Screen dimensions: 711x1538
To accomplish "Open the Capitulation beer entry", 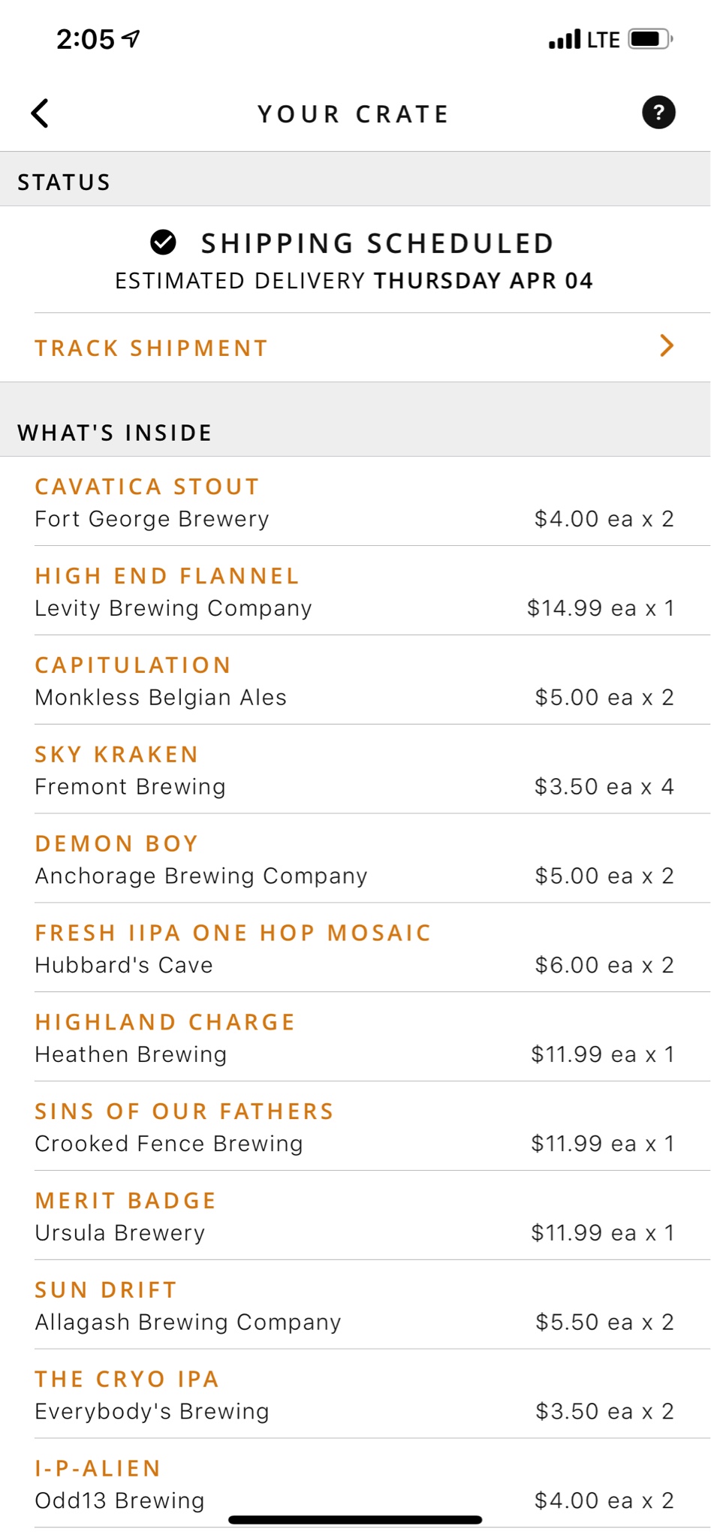I will point(355,680).
